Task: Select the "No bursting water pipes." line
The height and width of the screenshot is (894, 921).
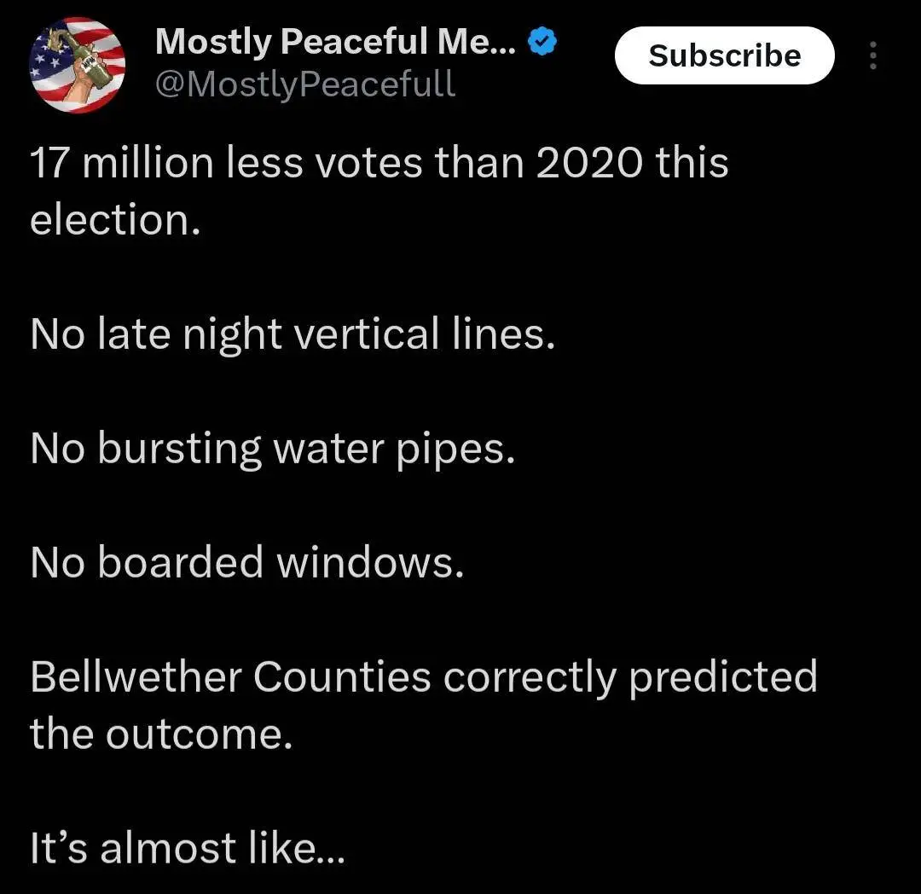Action: coord(273,449)
